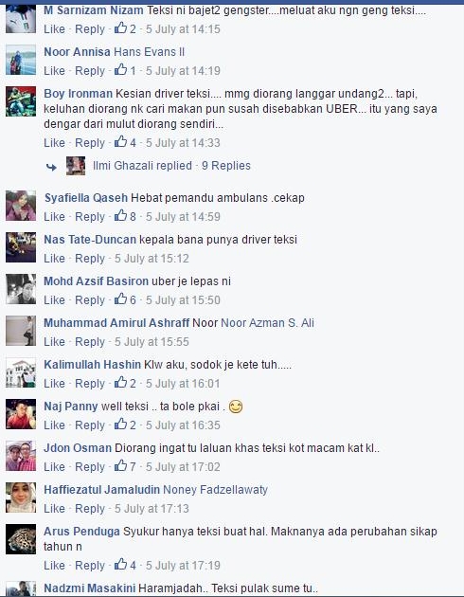Open tagged name Noor Azman S. Ali

[x=267, y=323]
